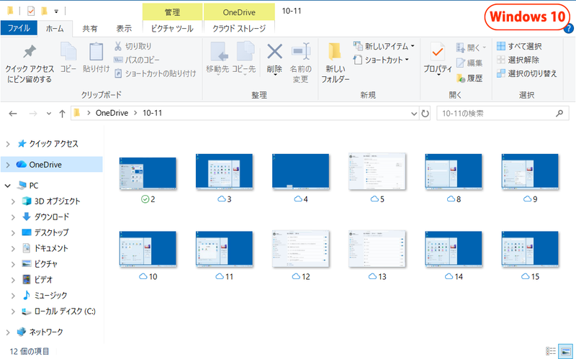Select Documents (ドキュメント) in navigation pane
The height and width of the screenshot is (359, 576).
point(51,248)
